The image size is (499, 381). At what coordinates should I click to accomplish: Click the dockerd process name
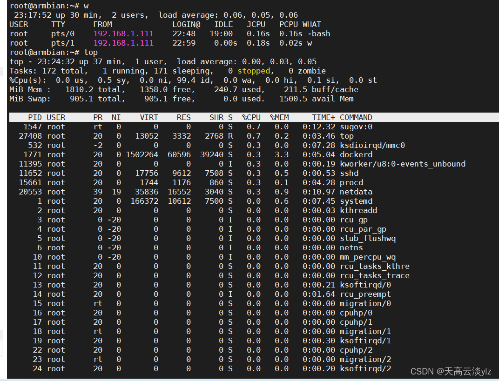point(356,154)
